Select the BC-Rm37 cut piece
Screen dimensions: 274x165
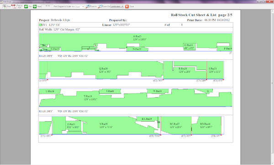[176, 125]
